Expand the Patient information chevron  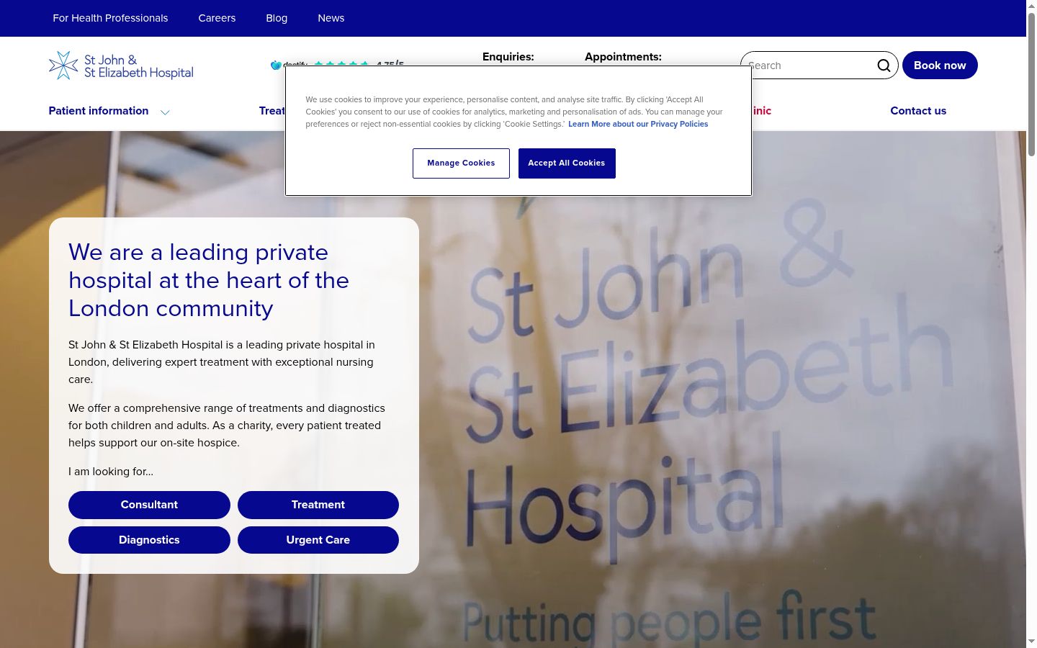click(165, 112)
